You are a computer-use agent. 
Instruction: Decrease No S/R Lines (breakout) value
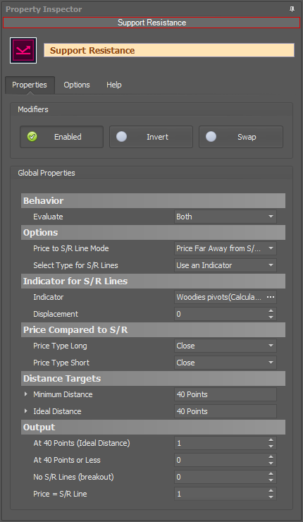271,480
